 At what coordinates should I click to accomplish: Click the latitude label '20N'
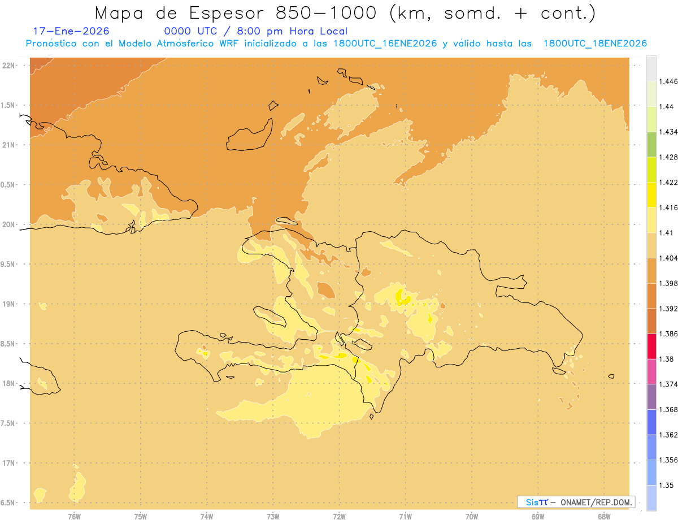click(8, 224)
